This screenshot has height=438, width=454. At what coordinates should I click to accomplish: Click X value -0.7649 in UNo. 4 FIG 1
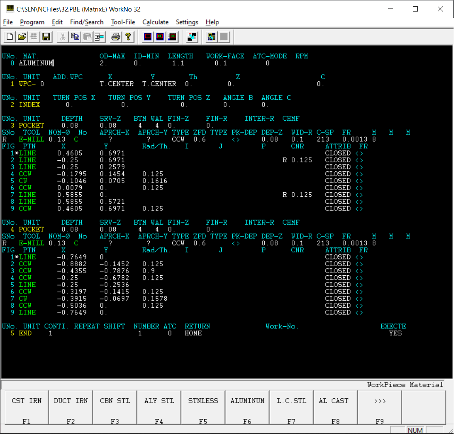click(72, 257)
